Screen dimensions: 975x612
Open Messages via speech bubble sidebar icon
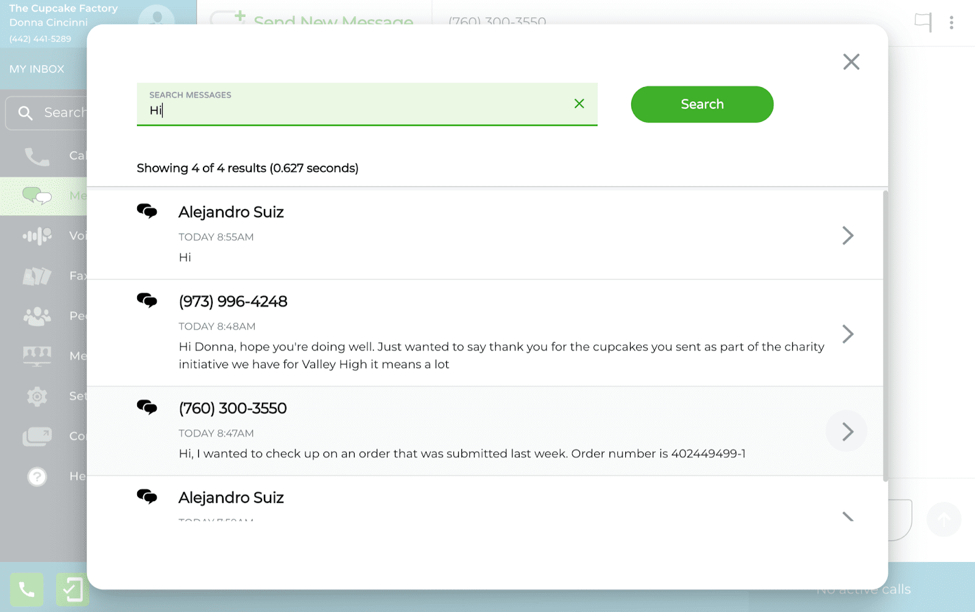(x=37, y=196)
